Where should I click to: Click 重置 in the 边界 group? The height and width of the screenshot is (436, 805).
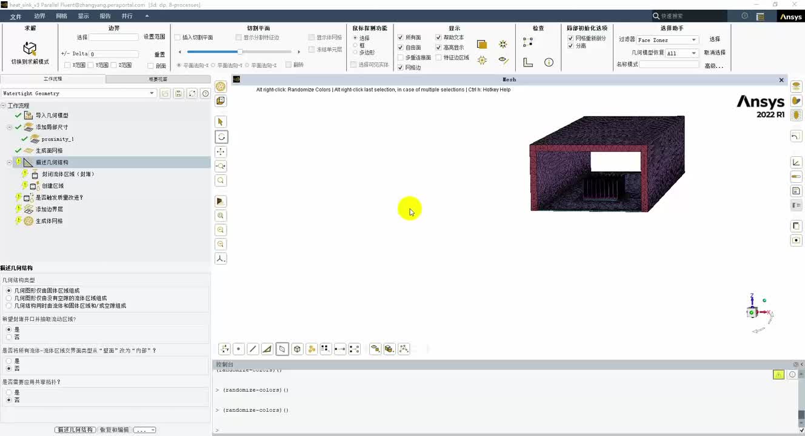point(159,54)
